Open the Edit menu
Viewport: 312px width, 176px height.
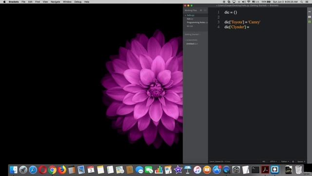(x=30, y=2)
